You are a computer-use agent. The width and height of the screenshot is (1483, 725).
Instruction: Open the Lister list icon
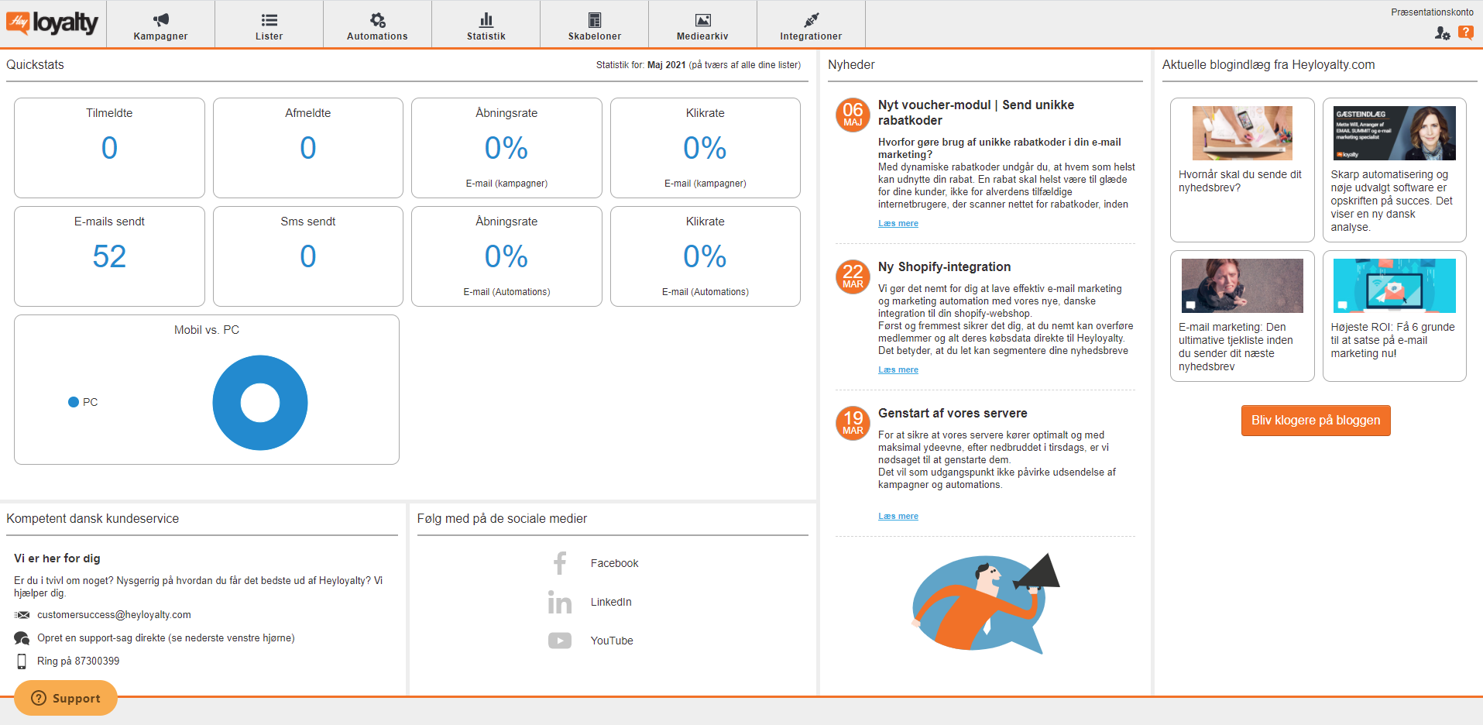(x=269, y=19)
